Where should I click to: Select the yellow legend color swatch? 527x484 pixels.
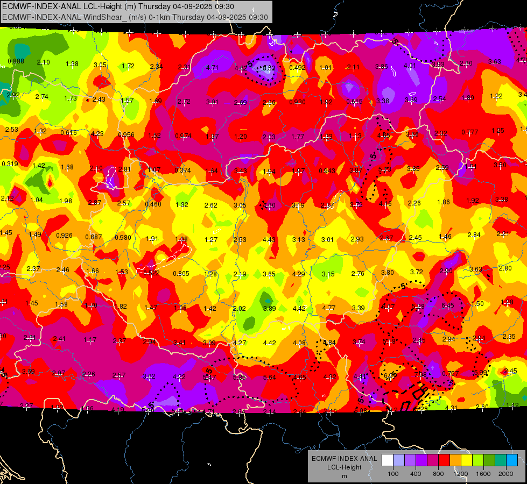pyautogui.click(x=467, y=460)
